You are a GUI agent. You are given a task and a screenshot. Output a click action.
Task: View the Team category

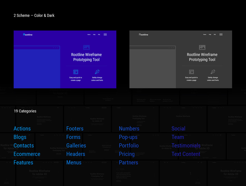coord(178,137)
